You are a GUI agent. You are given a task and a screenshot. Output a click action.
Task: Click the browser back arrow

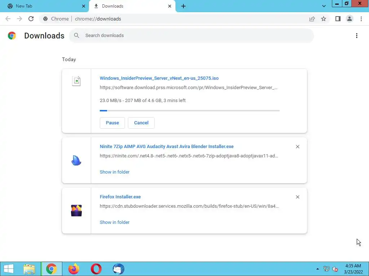point(8,19)
